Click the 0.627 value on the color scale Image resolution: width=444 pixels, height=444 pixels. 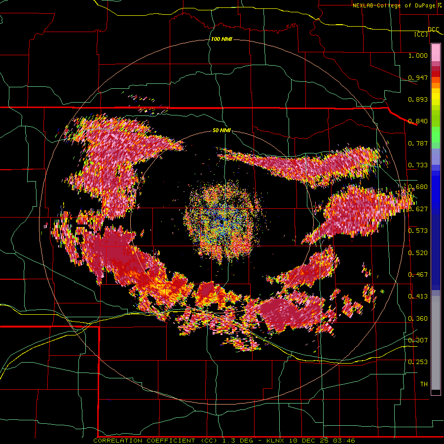tap(418, 209)
